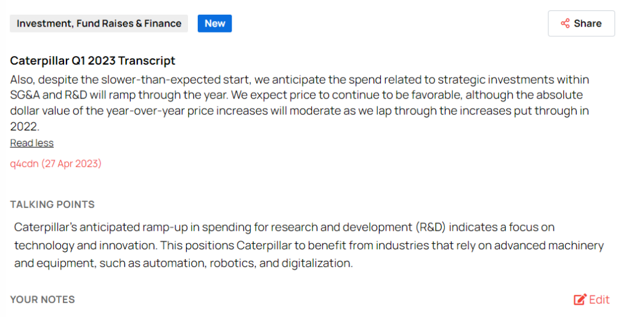Viewport: 631px width, 317px height.
Task: Click the talking points paragraph about R&D
Action: (308, 245)
